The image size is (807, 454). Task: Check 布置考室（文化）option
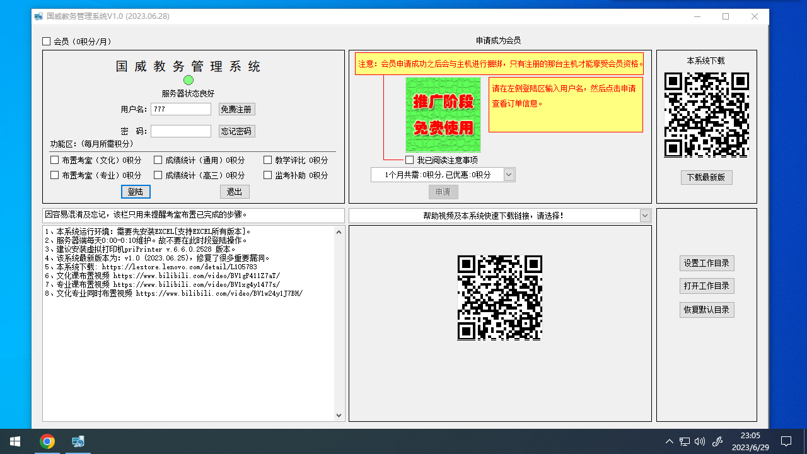coord(55,160)
